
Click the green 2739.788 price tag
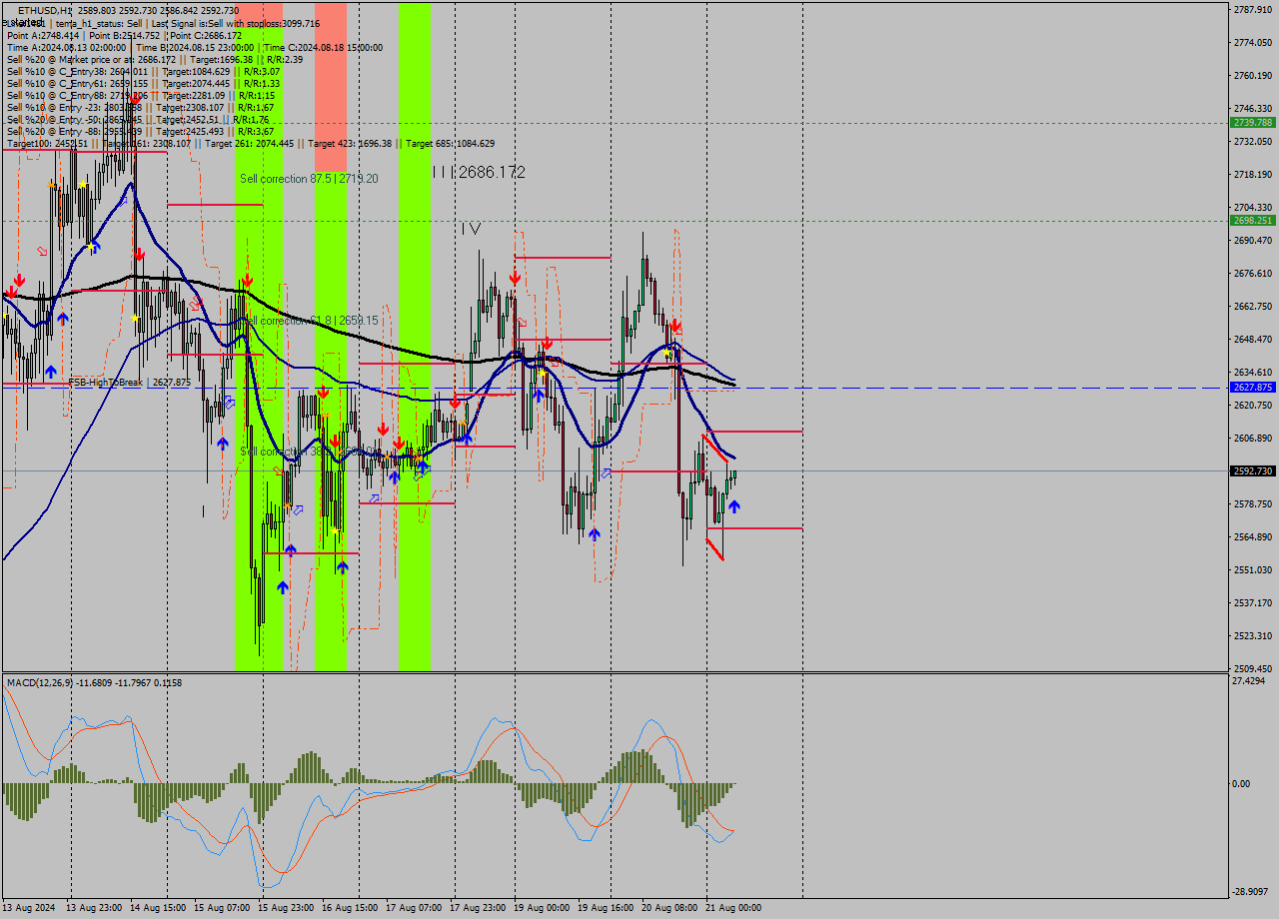1253,122
